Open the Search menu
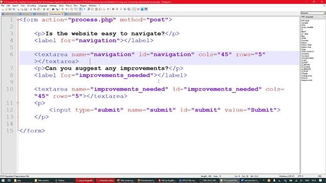The height and width of the screenshot is (183, 326). 15,6
